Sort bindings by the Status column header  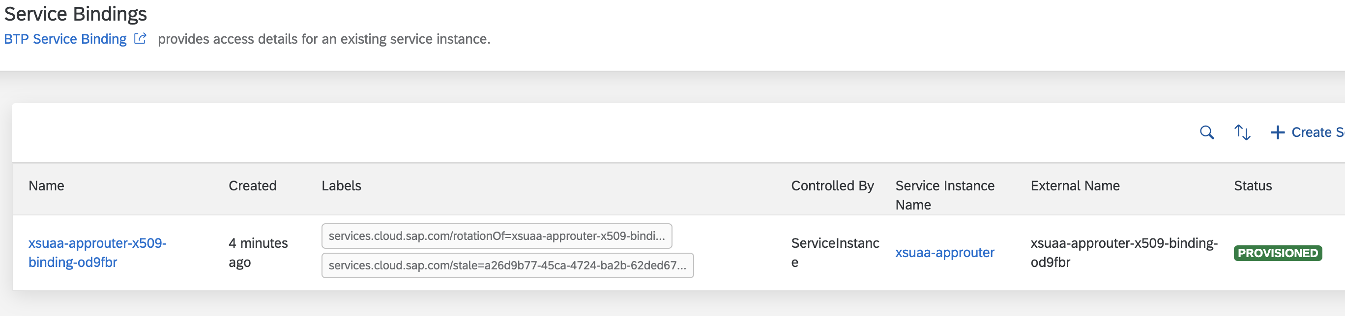click(1253, 185)
